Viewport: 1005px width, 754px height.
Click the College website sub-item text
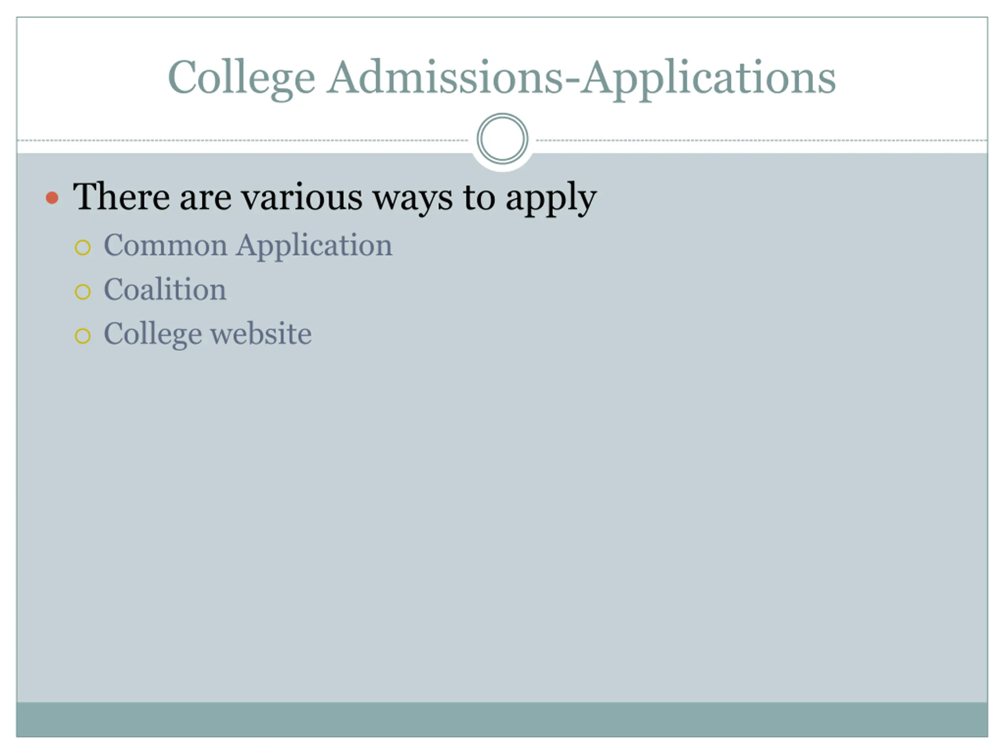click(208, 334)
